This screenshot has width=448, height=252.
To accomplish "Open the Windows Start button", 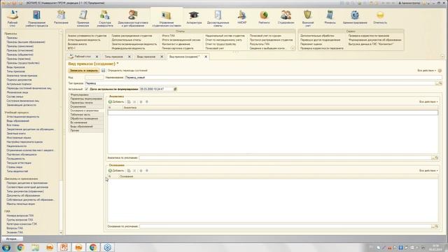I will point(6,247).
